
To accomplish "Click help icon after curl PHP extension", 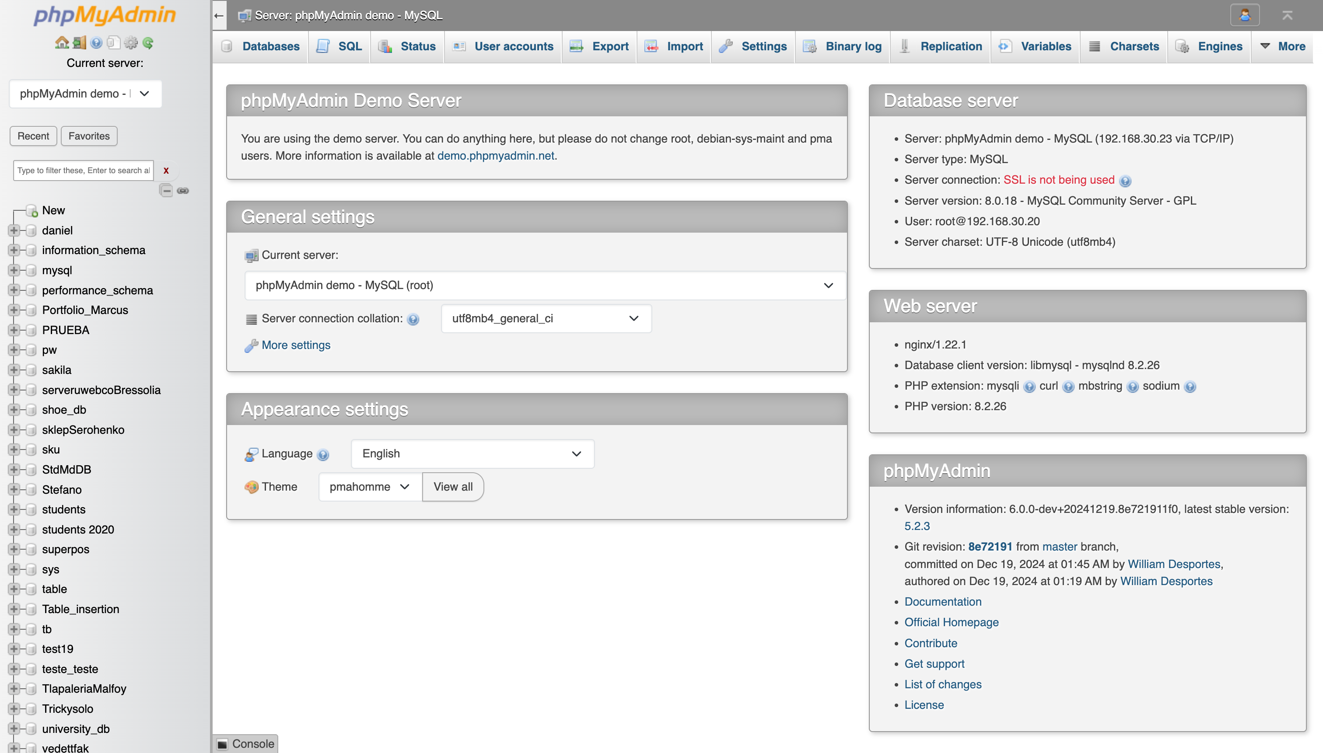I will pyautogui.click(x=1068, y=386).
